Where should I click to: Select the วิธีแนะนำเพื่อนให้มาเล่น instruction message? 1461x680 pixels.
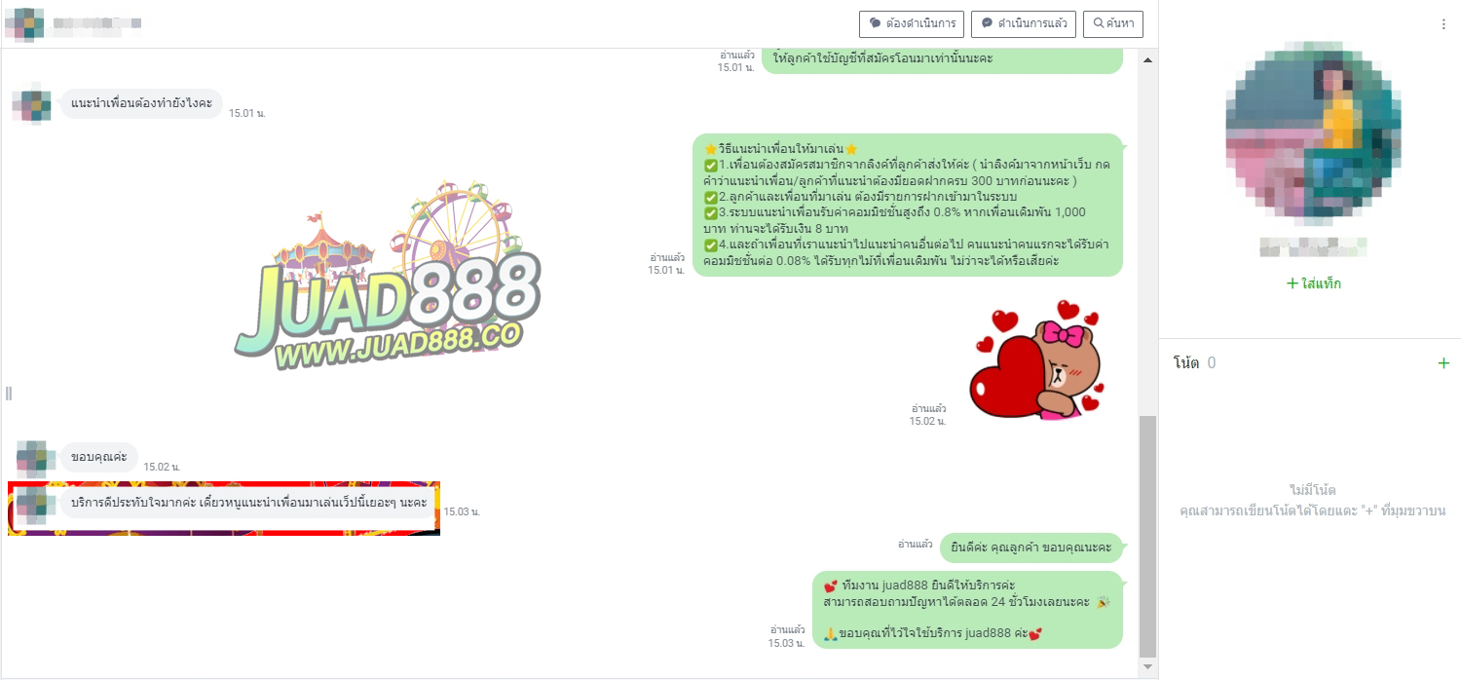point(908,205)
